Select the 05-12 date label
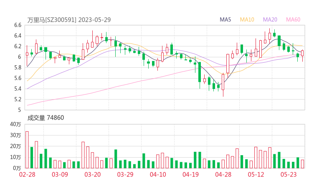This screenshot has width=309, height=184. (256, 175)
